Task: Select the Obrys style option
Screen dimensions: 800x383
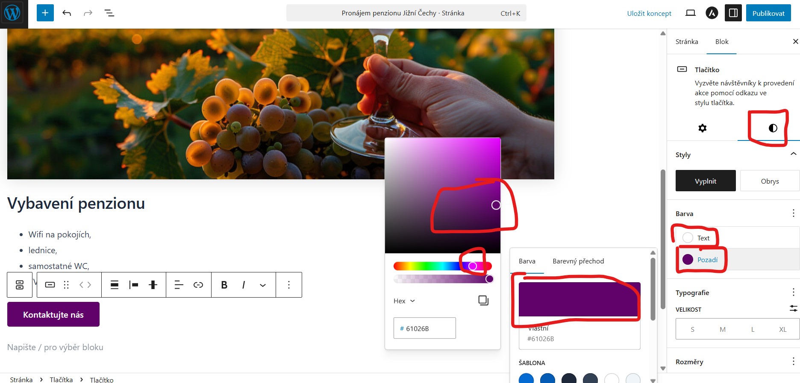Action: [770, 181]
